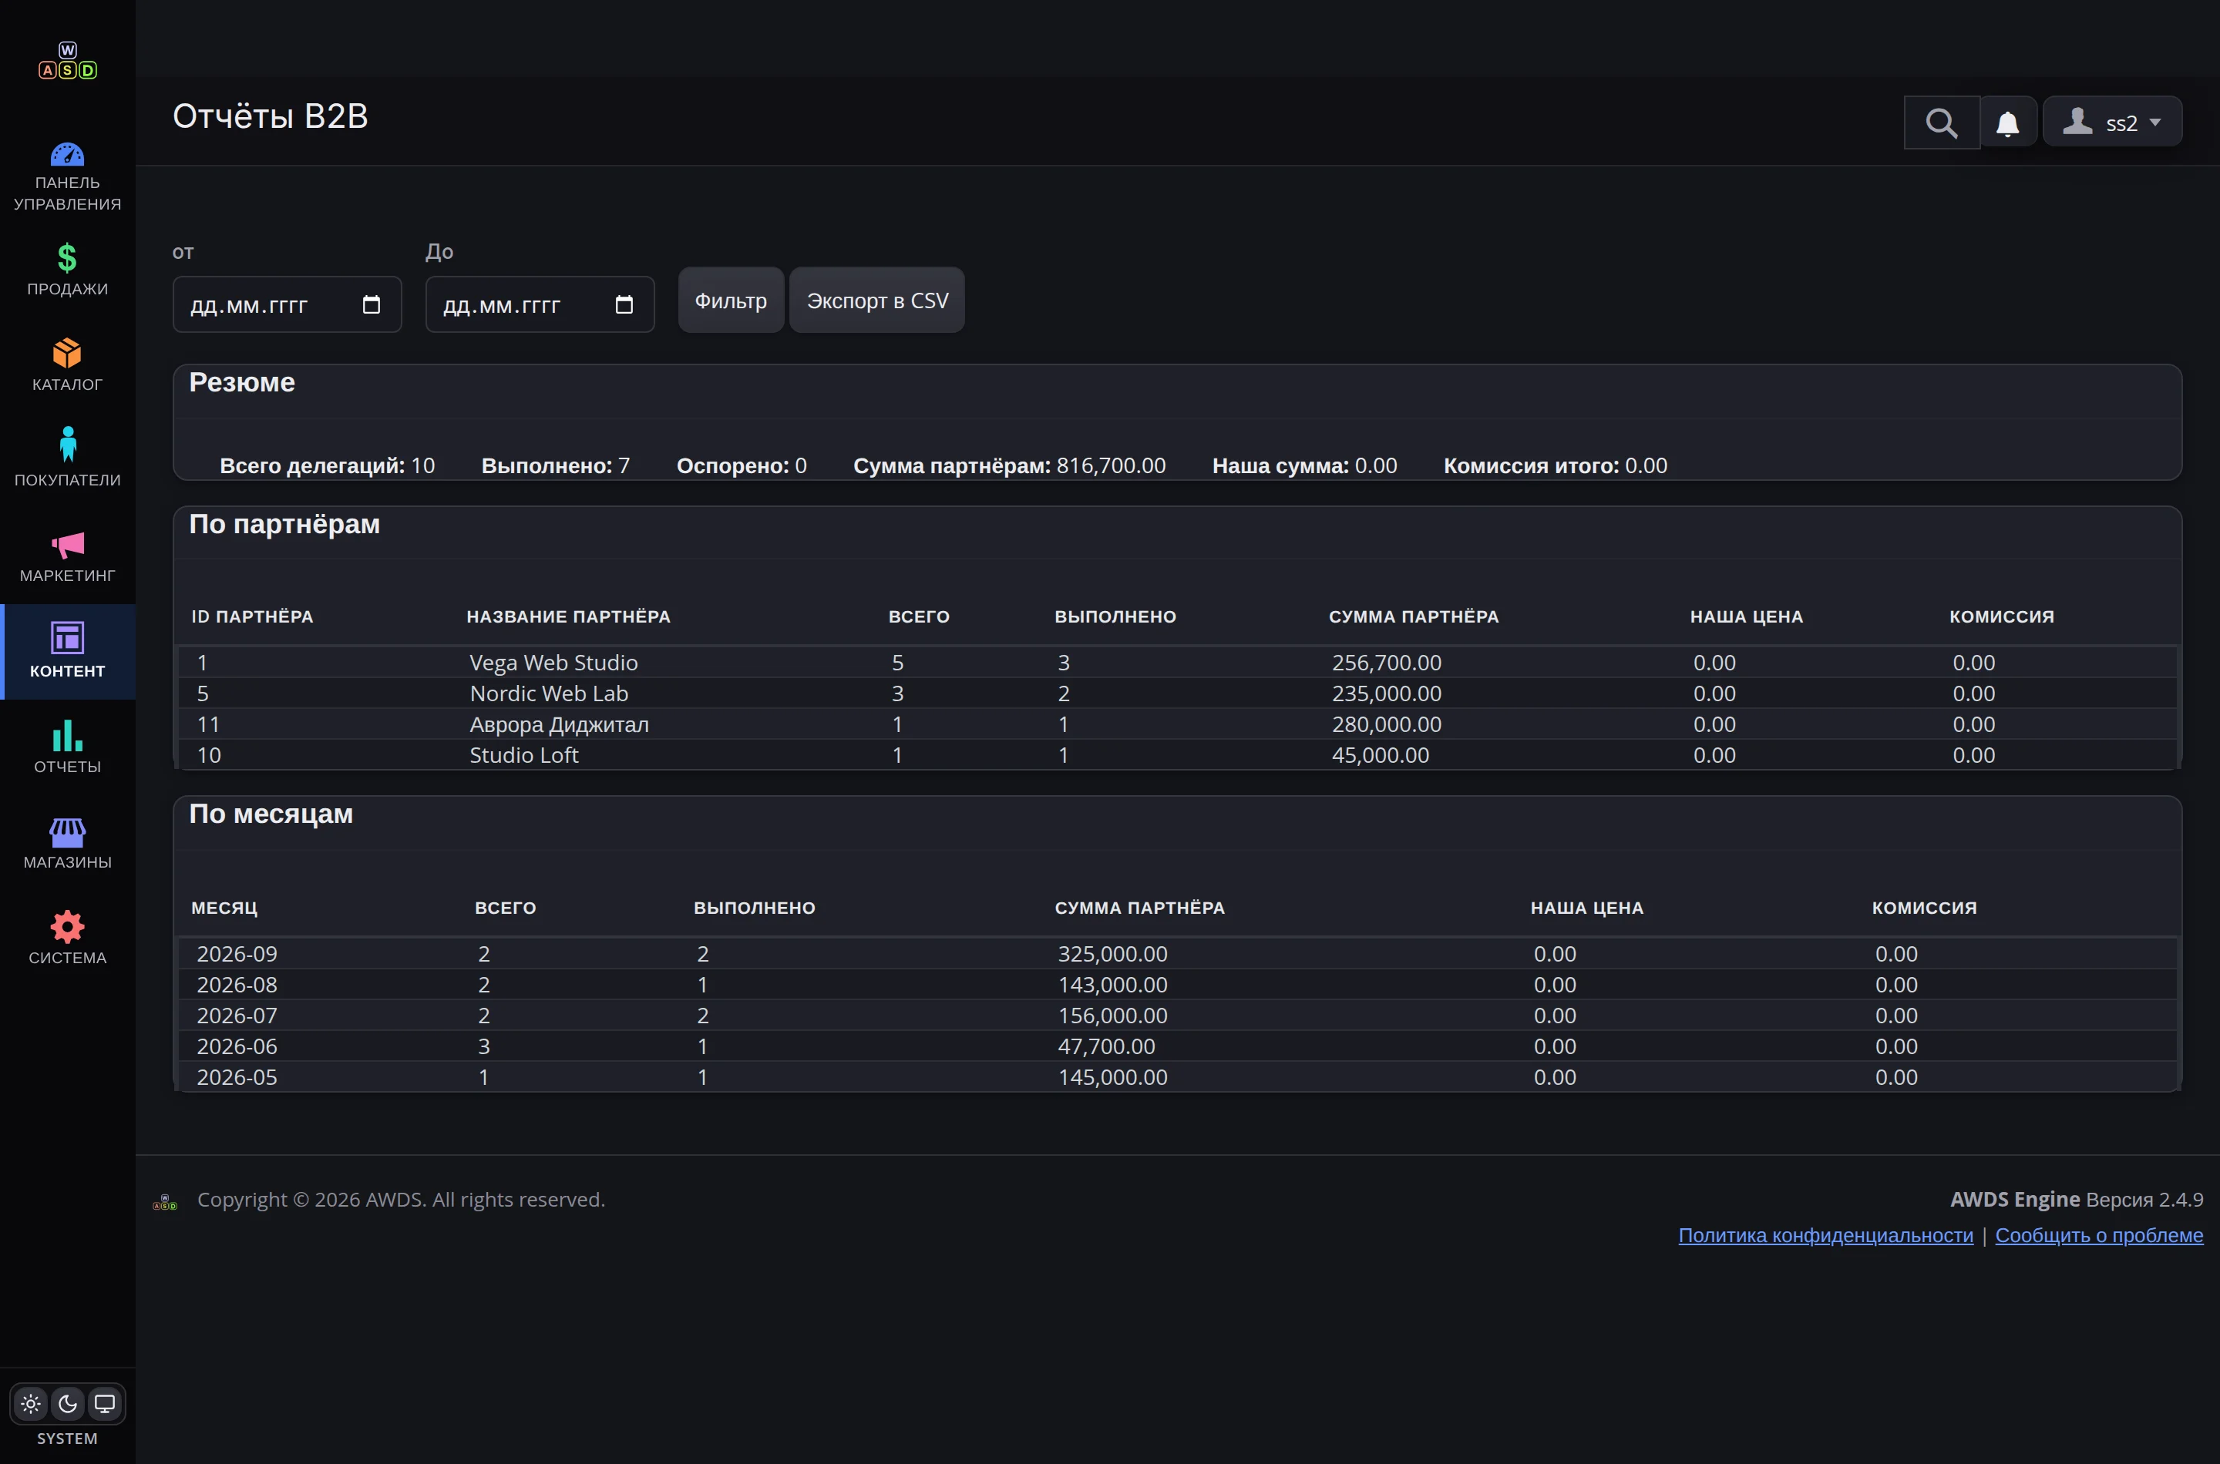Image resolution: width=2220 pixels, height=1464 pixels.
Task: Open Покупатели person icon
Action: click(67, 445)
